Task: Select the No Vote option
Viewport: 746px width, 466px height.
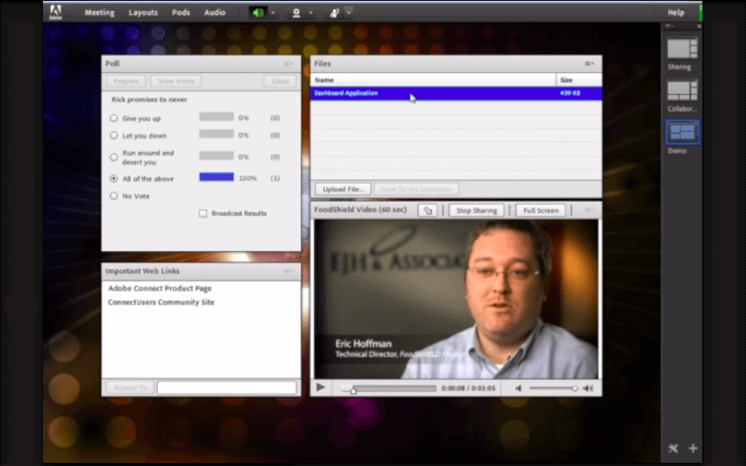Action: pos(113,196)
